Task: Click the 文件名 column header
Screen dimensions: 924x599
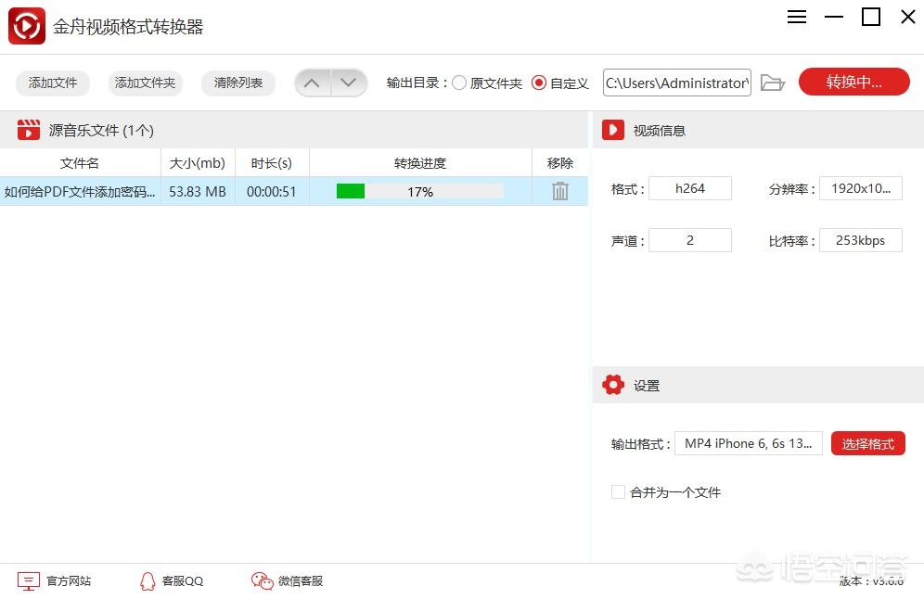Action: 80,163
